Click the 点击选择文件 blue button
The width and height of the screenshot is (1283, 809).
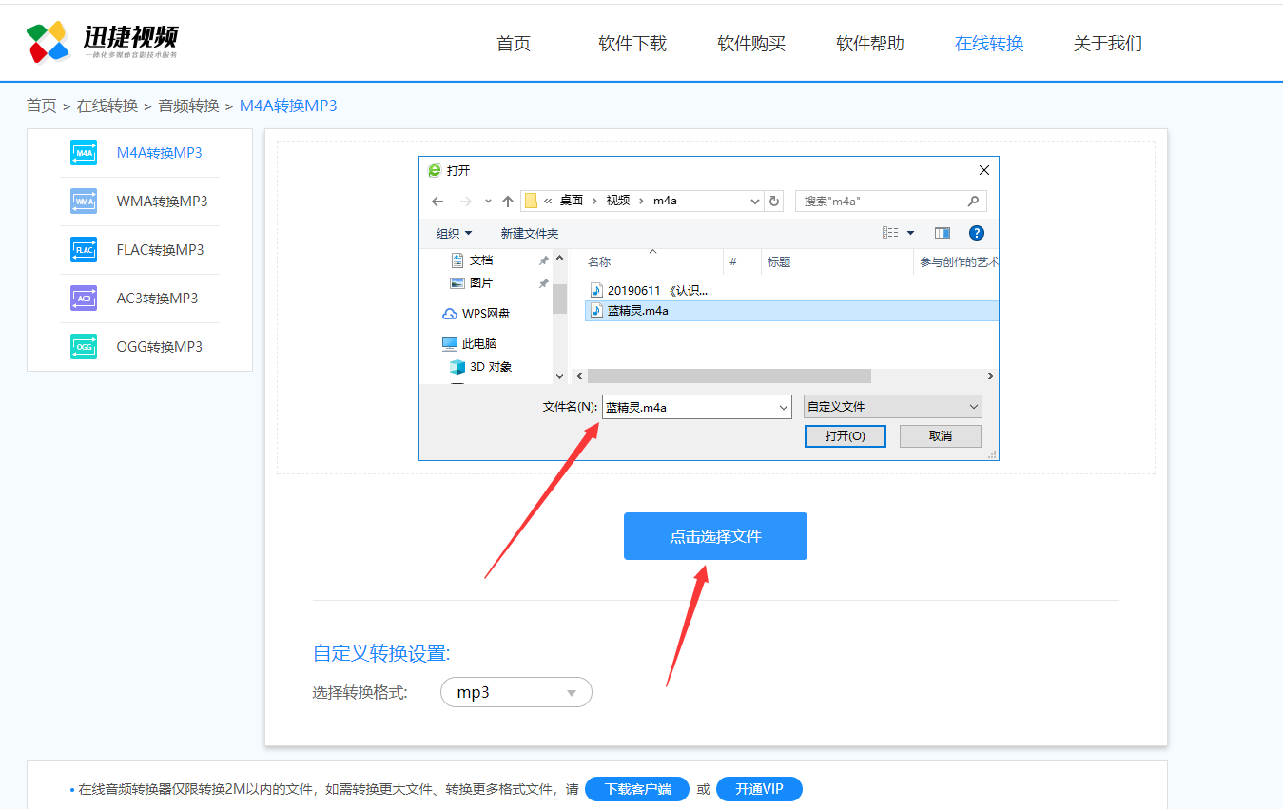[714, 535]
